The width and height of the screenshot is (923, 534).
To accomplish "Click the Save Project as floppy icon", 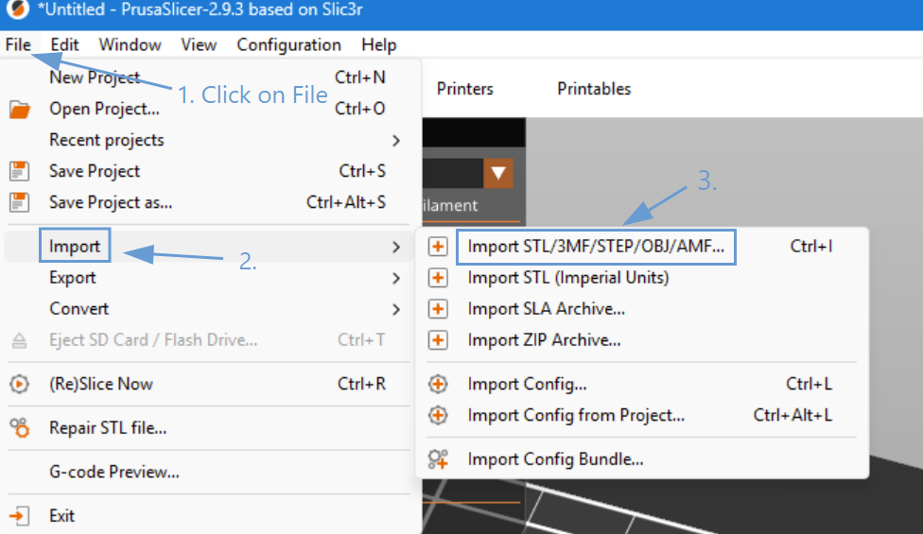I will click(x=20, y=202).
